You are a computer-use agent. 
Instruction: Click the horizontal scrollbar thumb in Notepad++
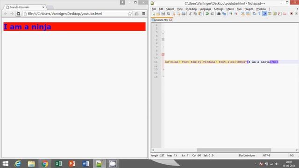[x=234, y=150]
